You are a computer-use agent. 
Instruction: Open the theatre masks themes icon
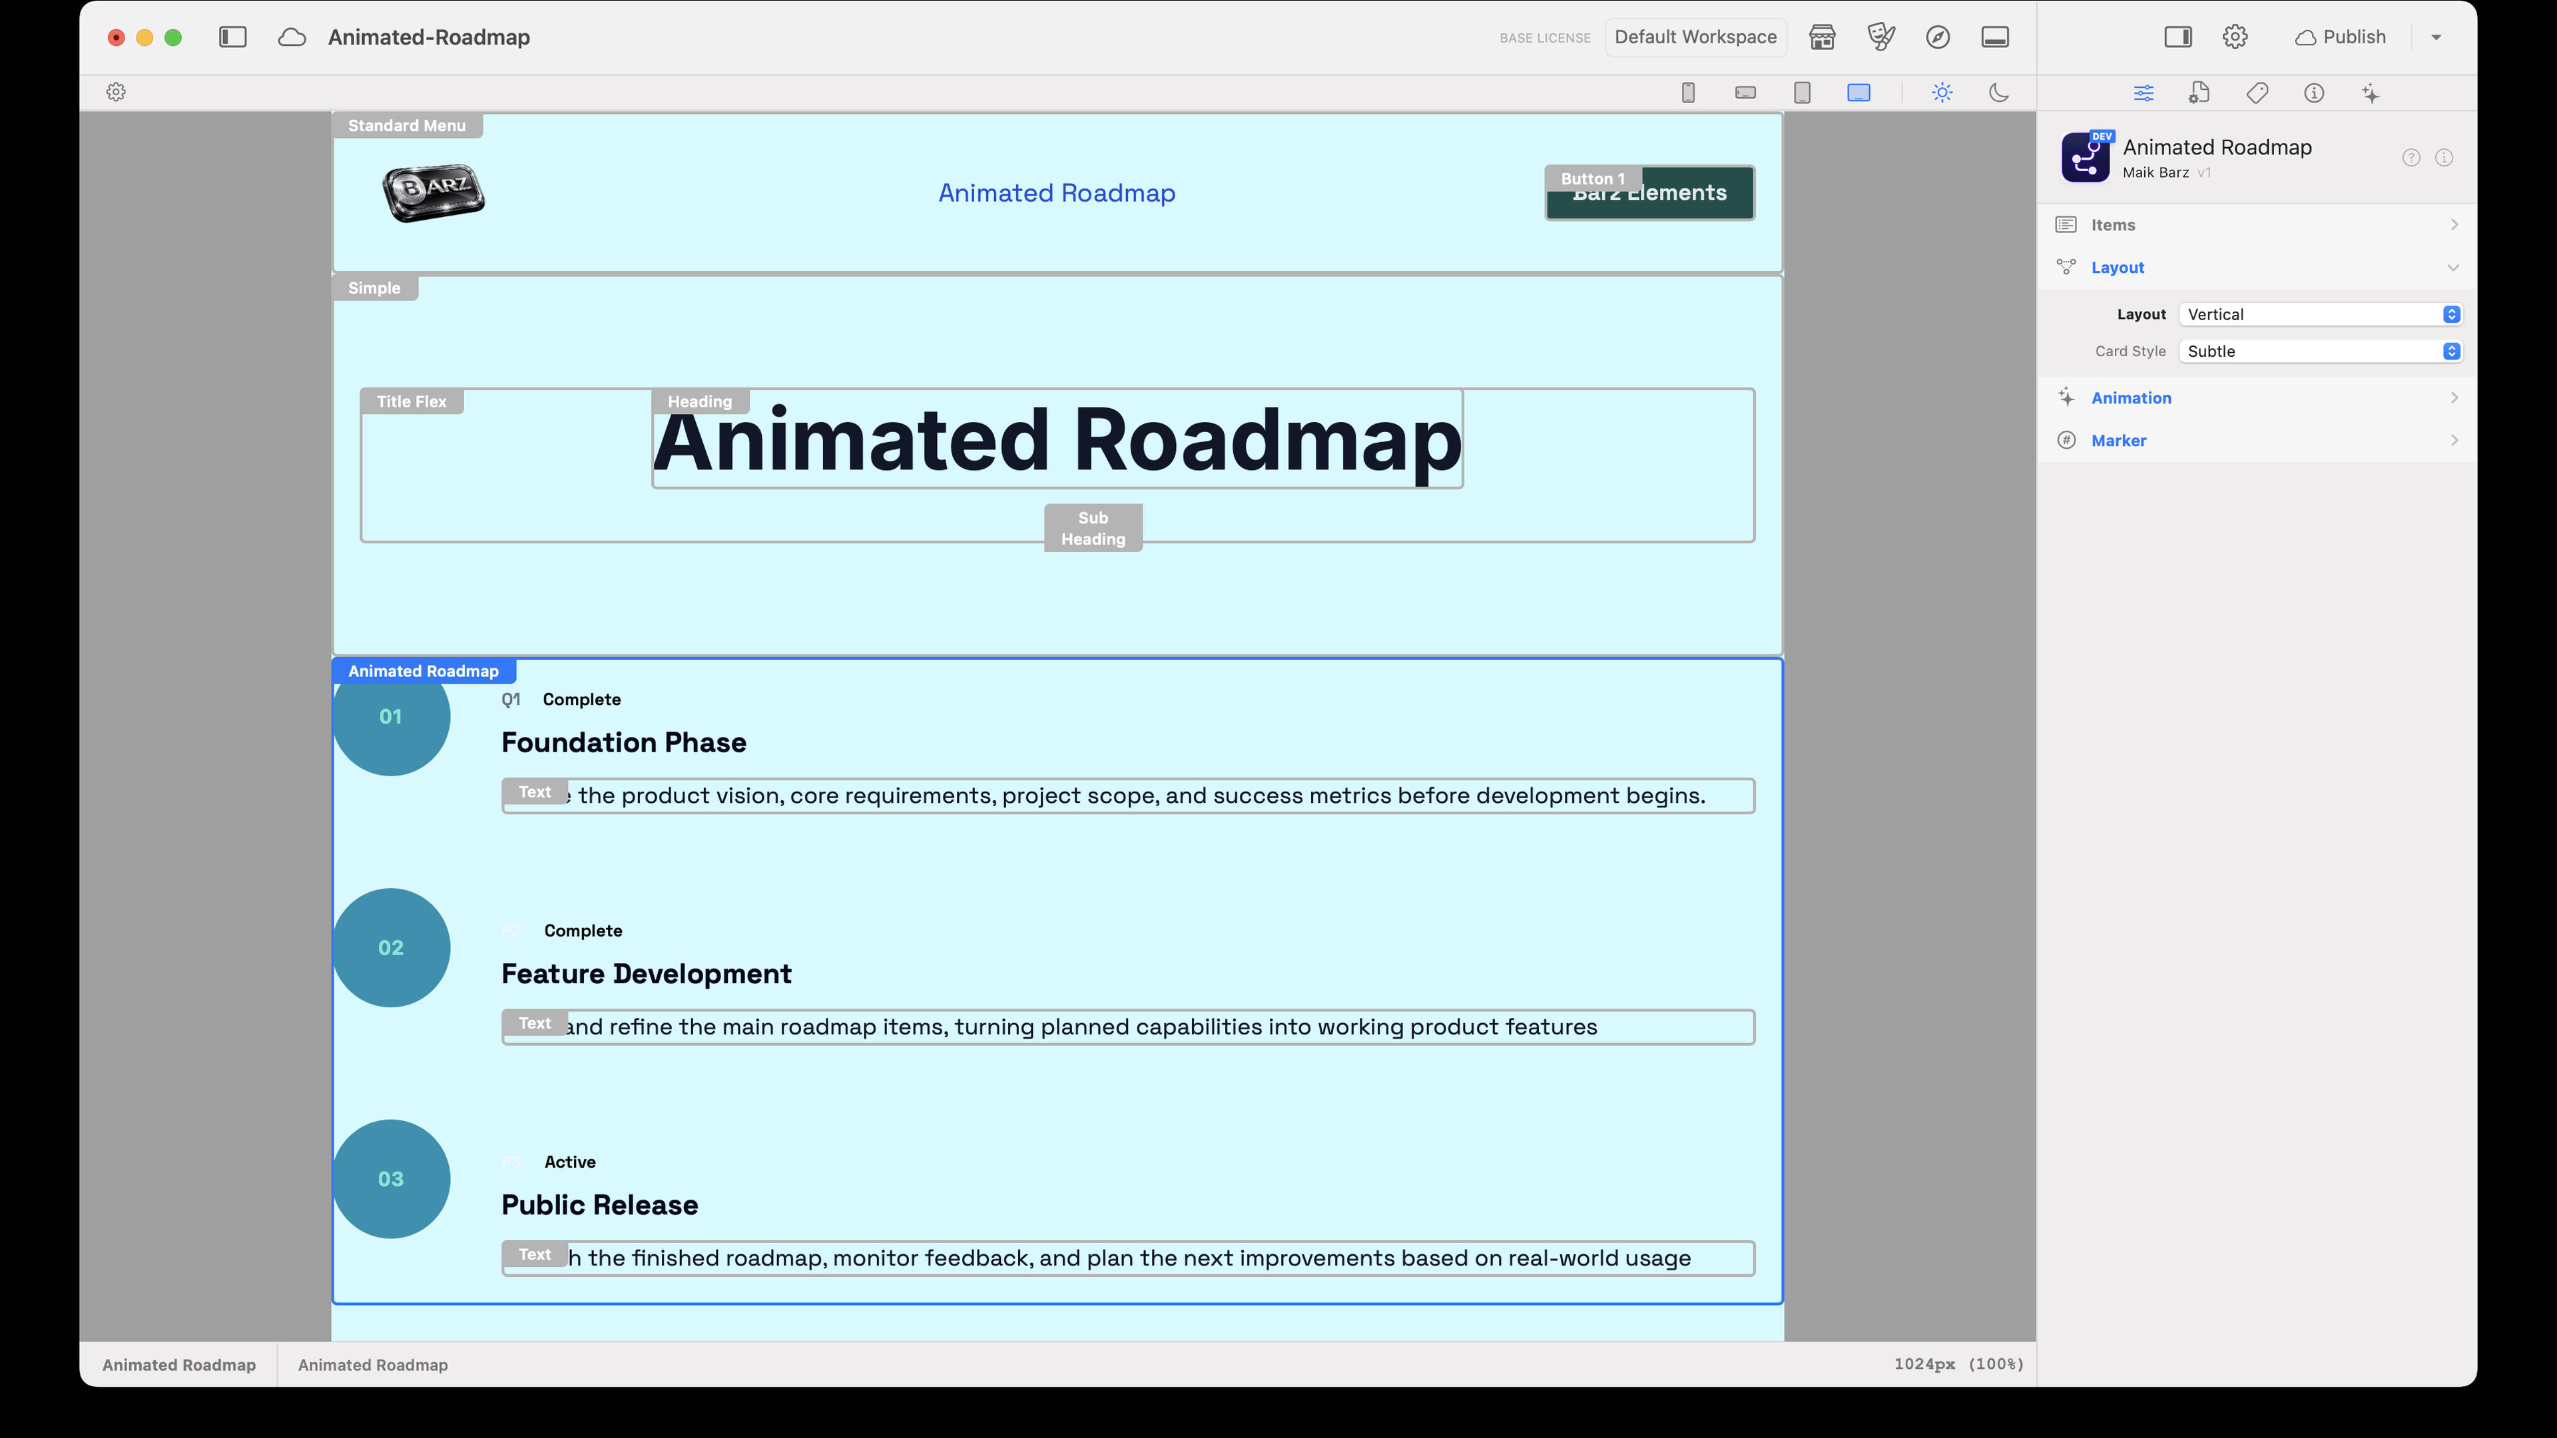(1880, 37)
